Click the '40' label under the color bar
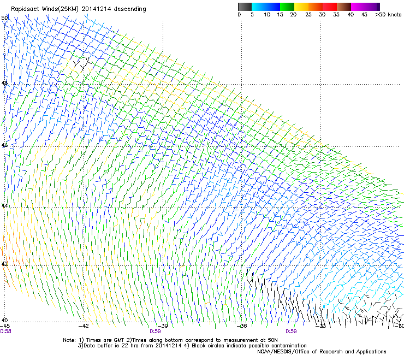Viewport: 404px width, 355px height. pyautogui.click(x=350, y=15)
